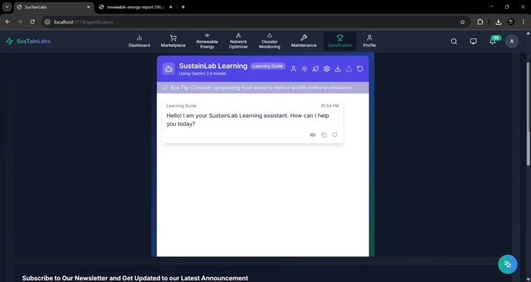531x282 pixels.
Task: Click the leaf eco icon in chat header
Action: pyautogui.click(x=316, y=69)
